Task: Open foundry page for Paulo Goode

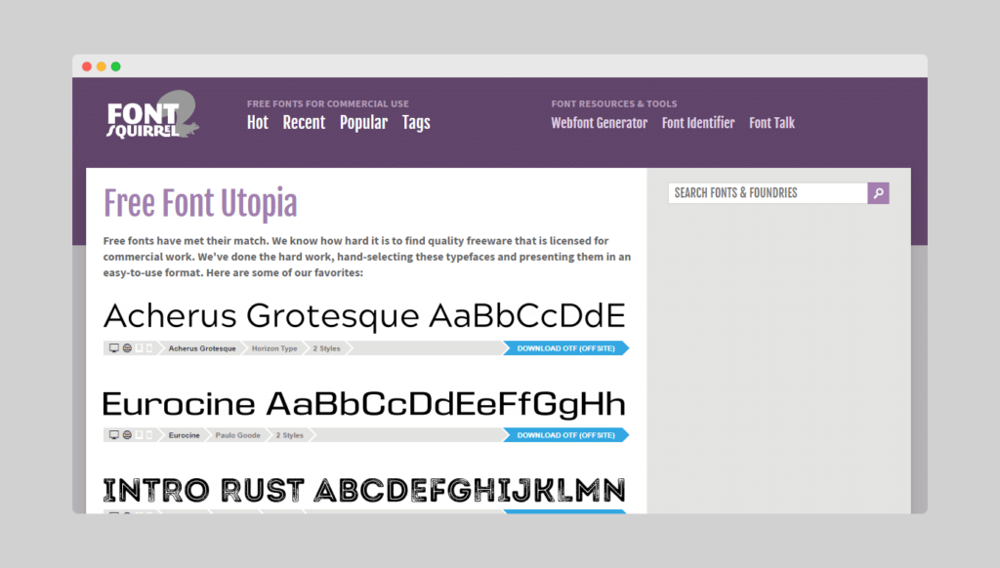Action: pyautogui.click(x=236, y=434)
